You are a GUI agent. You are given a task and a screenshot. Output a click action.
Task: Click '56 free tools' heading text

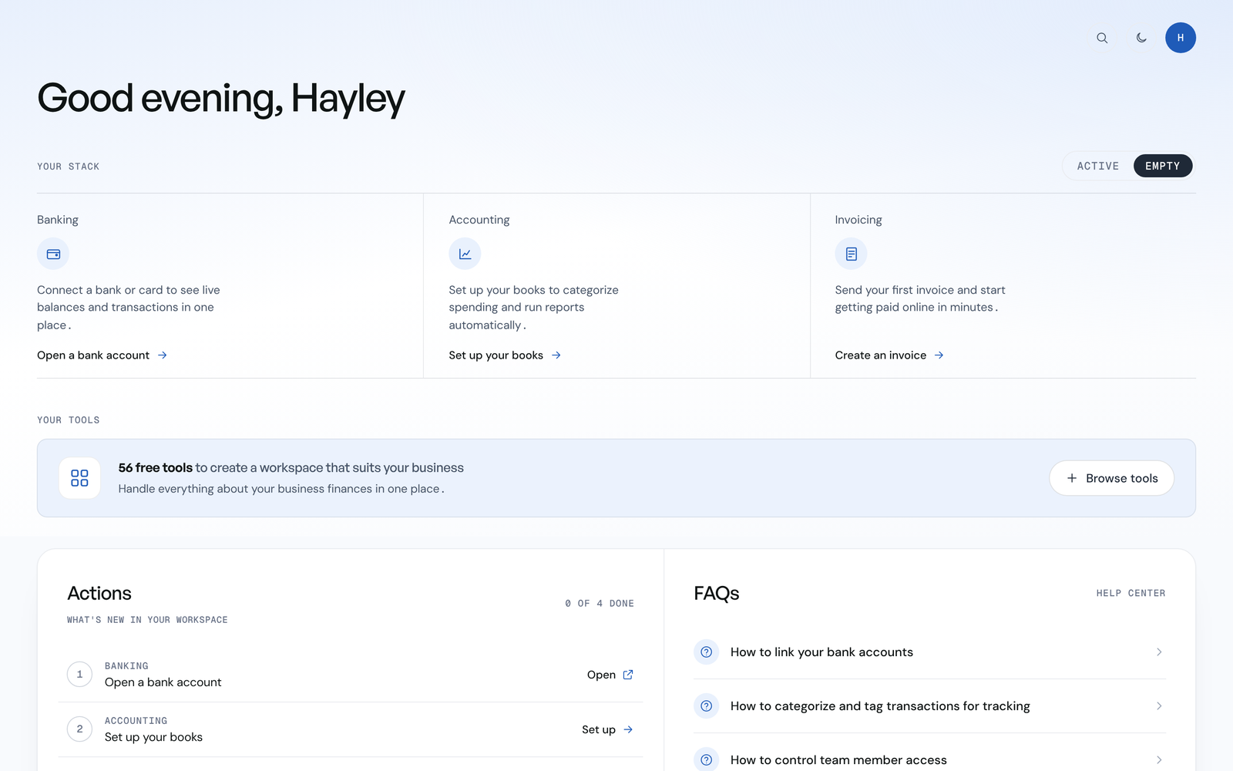(156, 468)
